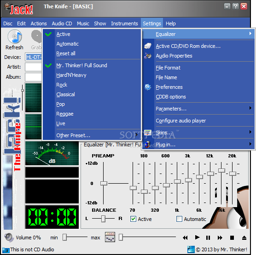Click the Skins window icon
The height and width of the screenshot is (255, 256).
(148, 133)
